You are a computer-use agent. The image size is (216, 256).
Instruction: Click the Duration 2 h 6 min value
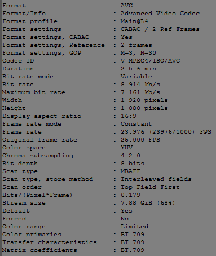pos(138,69)
